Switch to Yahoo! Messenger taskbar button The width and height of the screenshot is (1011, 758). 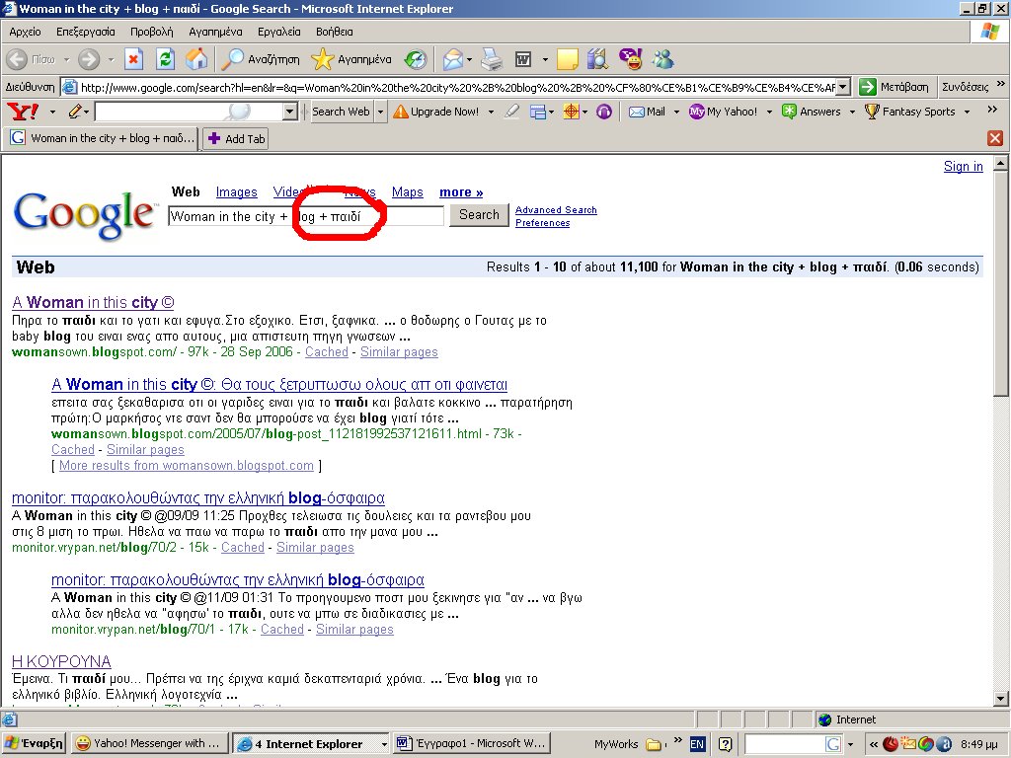coord(150,744)
